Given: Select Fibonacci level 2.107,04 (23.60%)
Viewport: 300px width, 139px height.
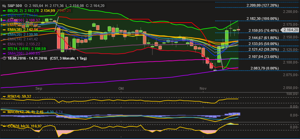Looking at the screenshot, I should point(264,57).
